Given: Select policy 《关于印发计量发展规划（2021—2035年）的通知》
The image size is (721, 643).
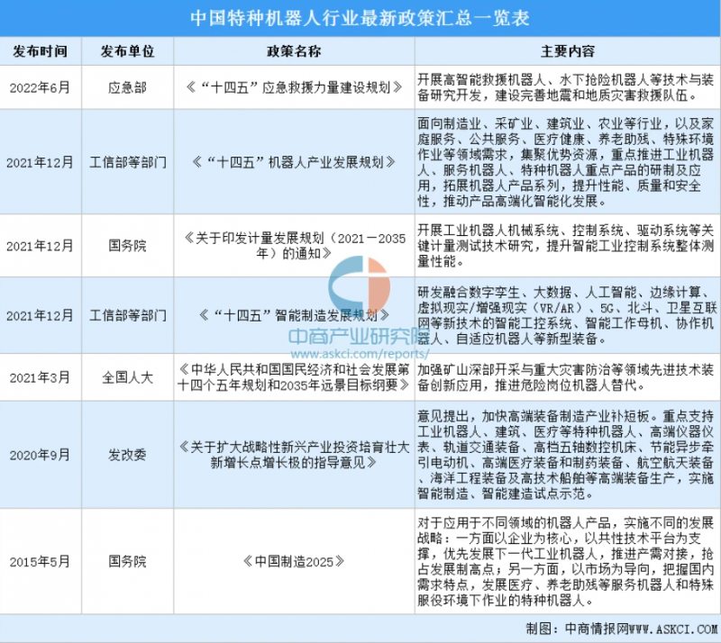Looking at the screenshot, I should point(294,246).
